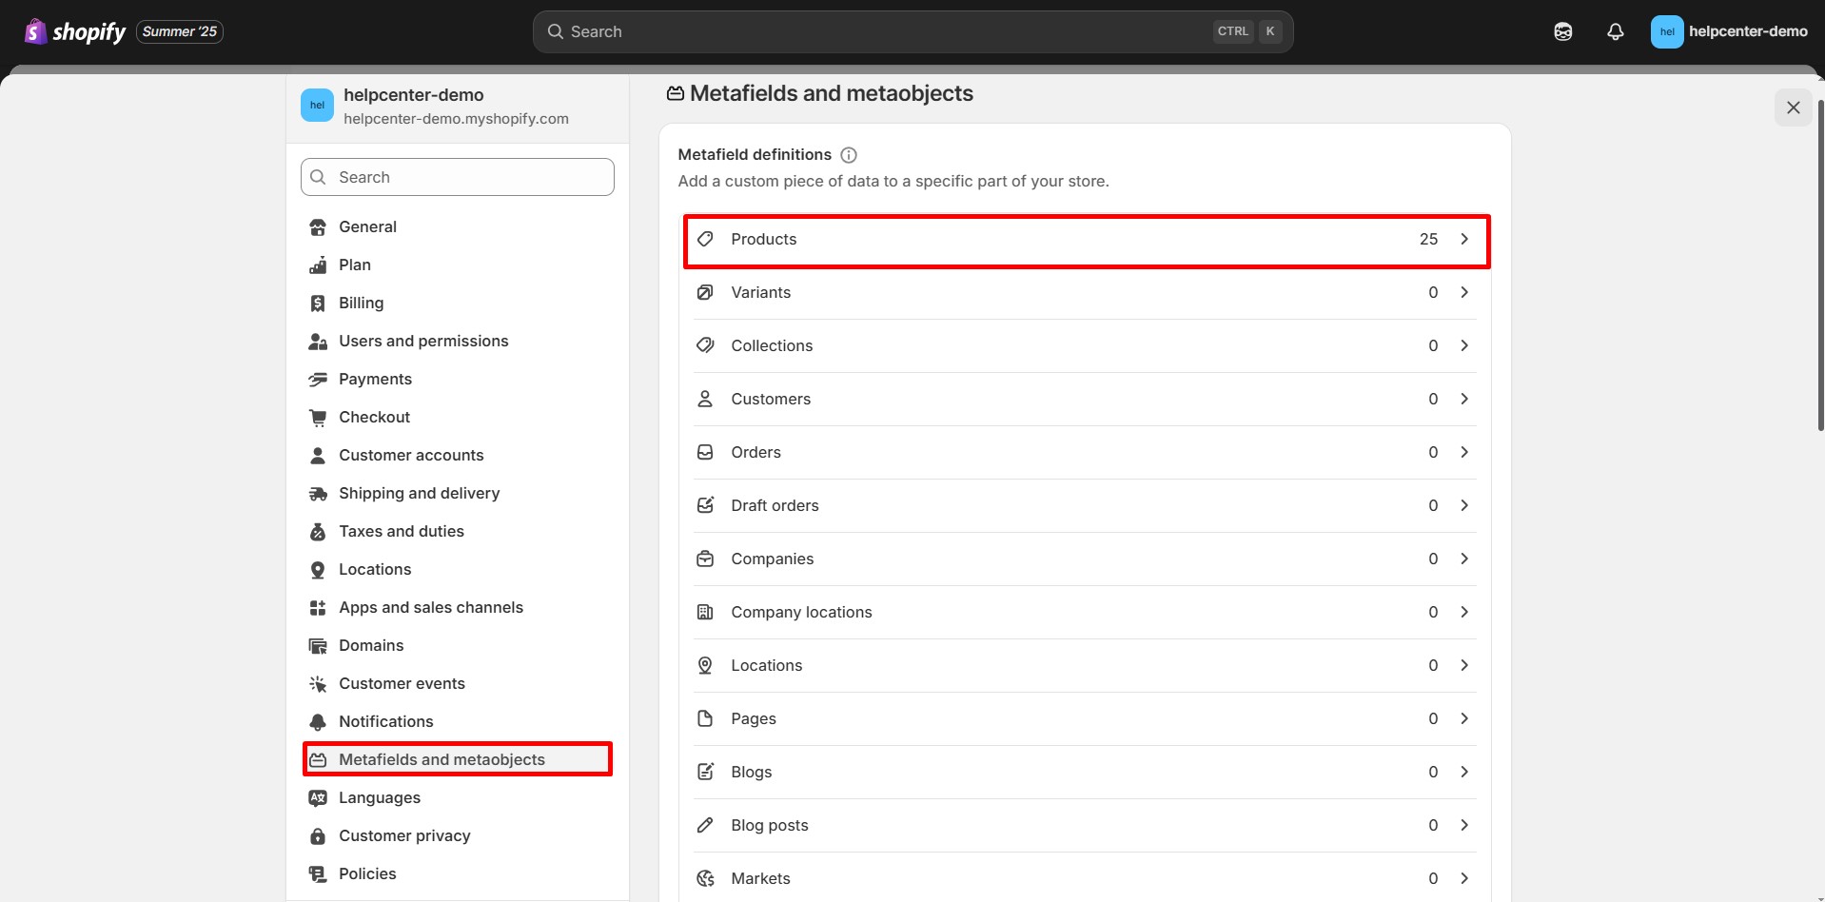Click the Domains icon
1825x902 pixels.
(318, 646)
